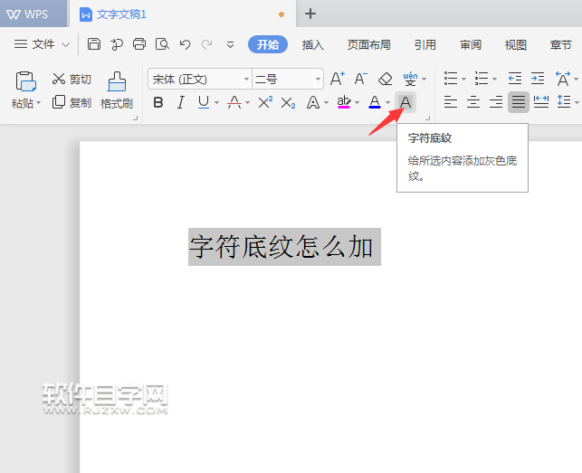Expand the text effects options arrow
The height and width of the screenshot is (473, 582).
pyautogui.click(x=326, y=103)
